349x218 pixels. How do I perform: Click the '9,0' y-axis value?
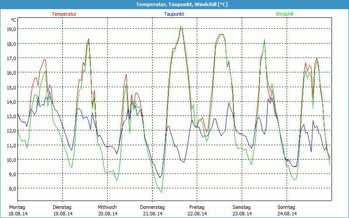click(x=13, y=174)
